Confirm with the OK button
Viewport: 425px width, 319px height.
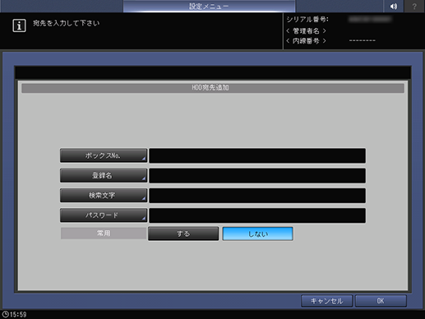pos(381,301)
